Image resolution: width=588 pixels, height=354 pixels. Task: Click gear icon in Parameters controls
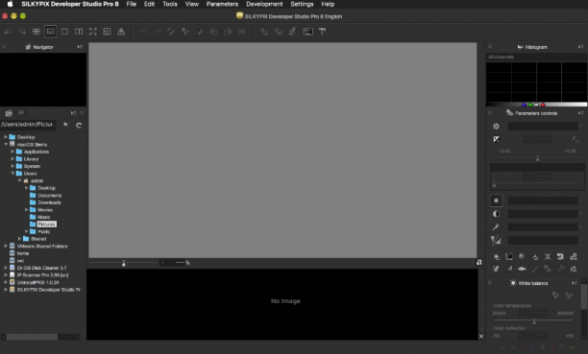tap(496, 127)
